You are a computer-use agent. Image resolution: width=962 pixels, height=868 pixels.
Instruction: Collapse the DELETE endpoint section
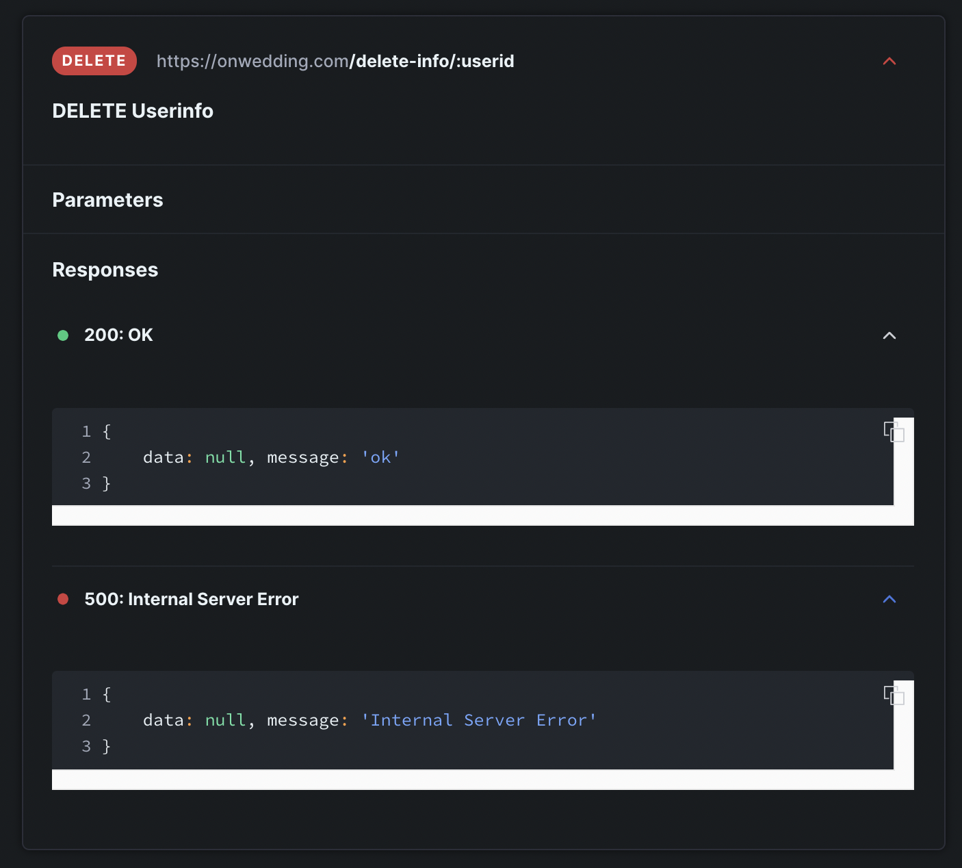pos(889,61)
